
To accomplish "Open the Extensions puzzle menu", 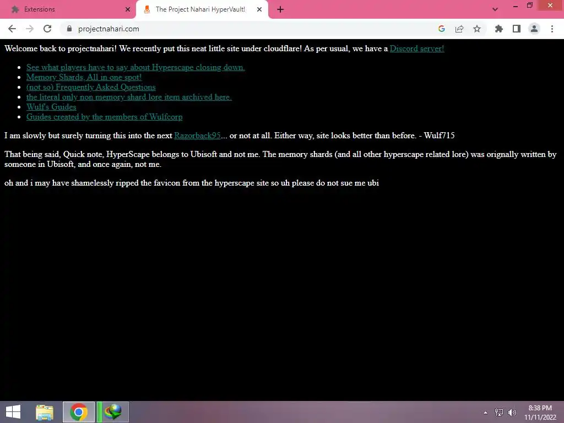I will tap(499, 29).
